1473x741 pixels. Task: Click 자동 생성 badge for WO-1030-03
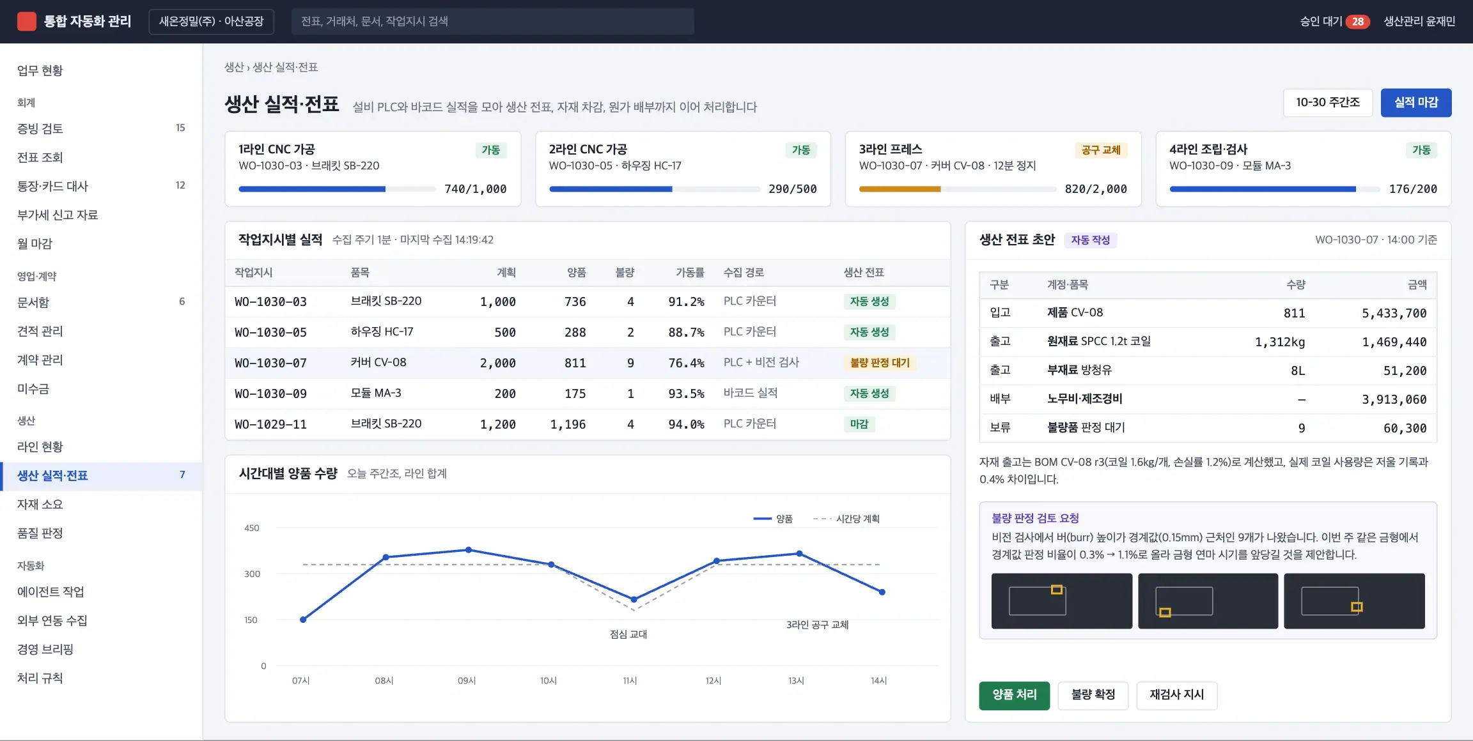pos(869,302)
